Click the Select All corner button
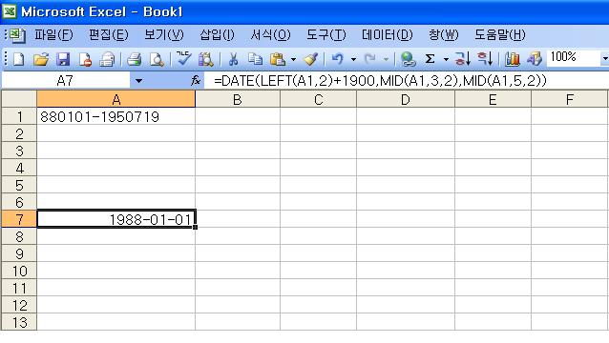 pos(19,99)
